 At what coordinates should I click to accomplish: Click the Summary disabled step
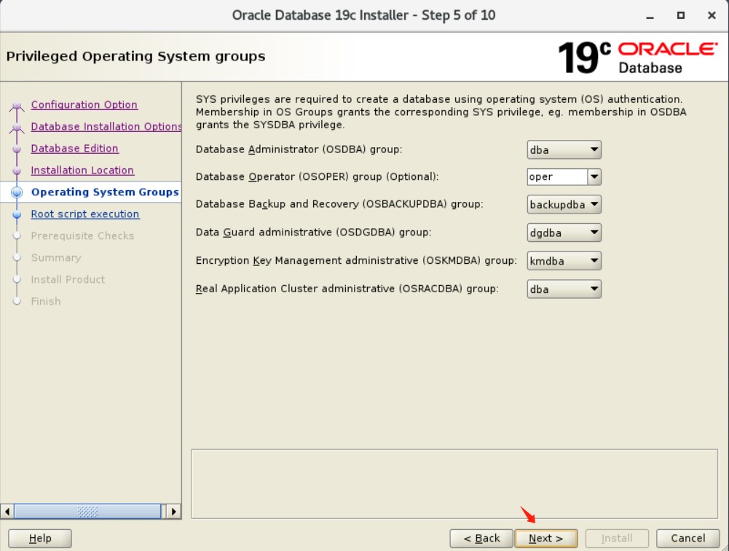(56, 258)
